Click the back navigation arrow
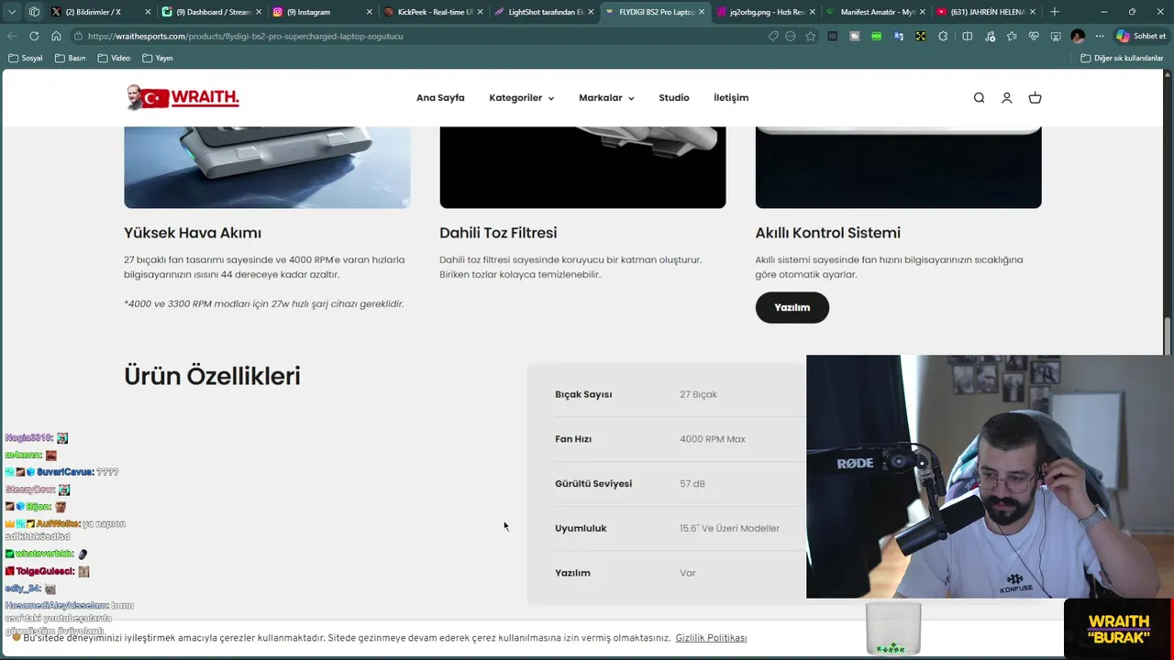 (12, 36)
